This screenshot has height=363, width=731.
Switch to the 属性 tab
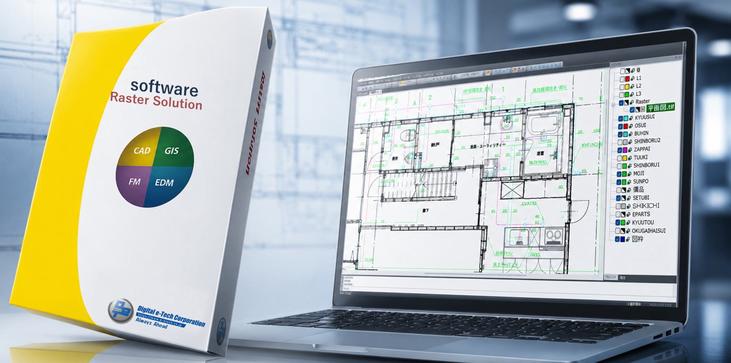click(x=622, y=278)
